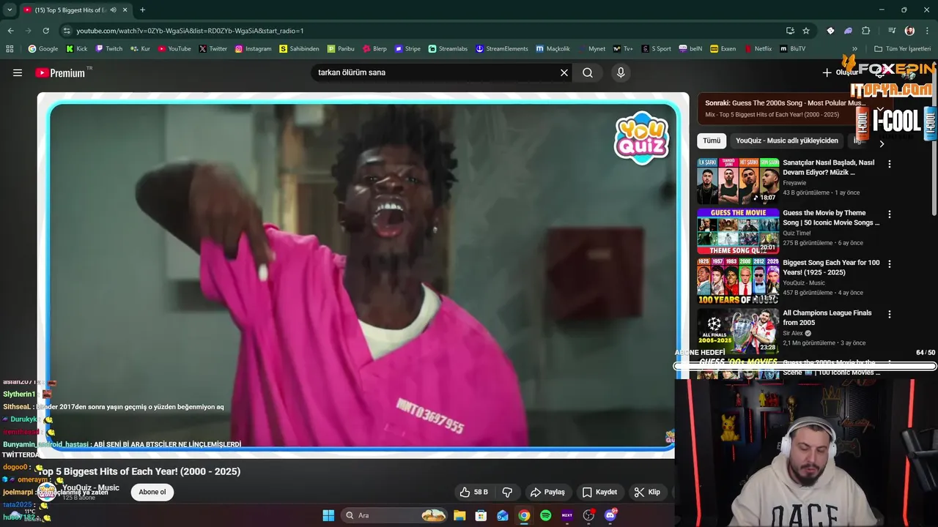The width and height of the screenshot is (938, 527).
Task: Show more filter chips with arrow
Action: click(882, 143)
